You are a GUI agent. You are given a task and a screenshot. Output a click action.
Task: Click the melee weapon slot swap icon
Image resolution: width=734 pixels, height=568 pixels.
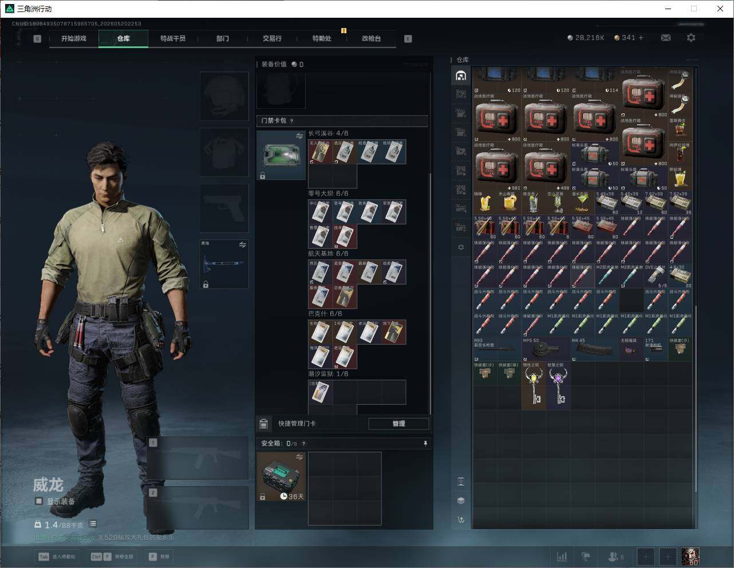pos(243,245)
